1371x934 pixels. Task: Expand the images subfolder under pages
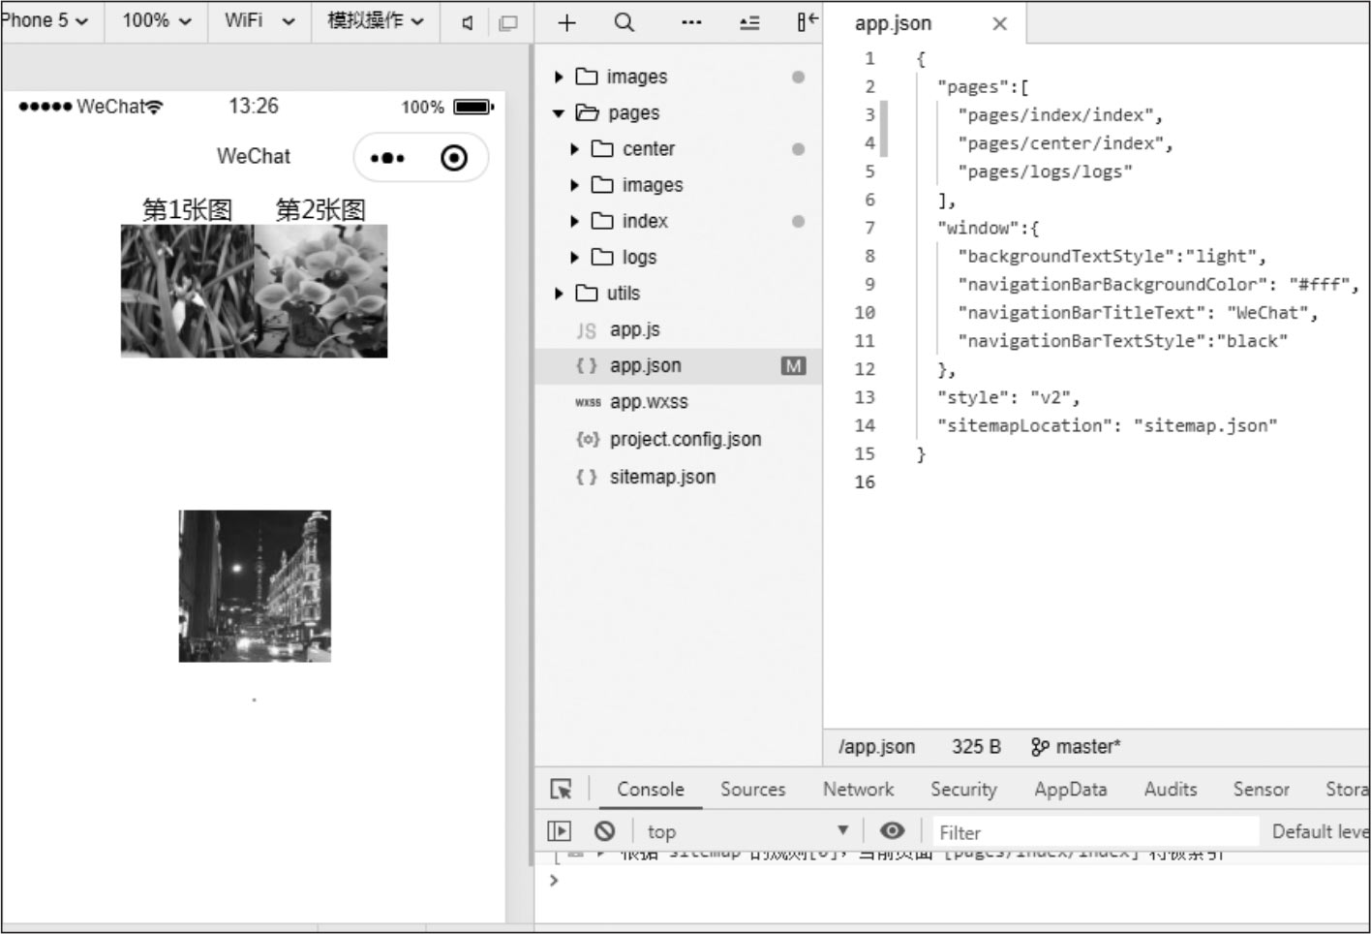tap(574, 185)
